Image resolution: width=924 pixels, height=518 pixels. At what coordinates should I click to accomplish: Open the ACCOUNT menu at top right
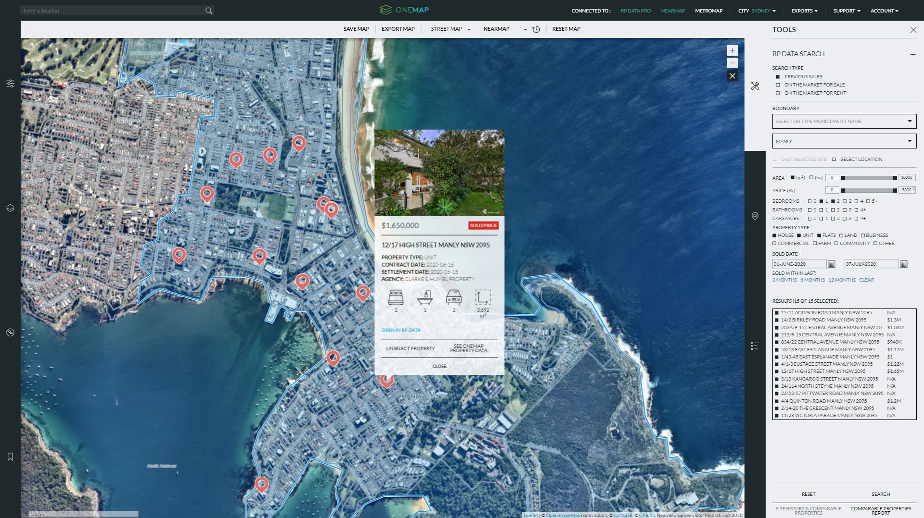884,11
